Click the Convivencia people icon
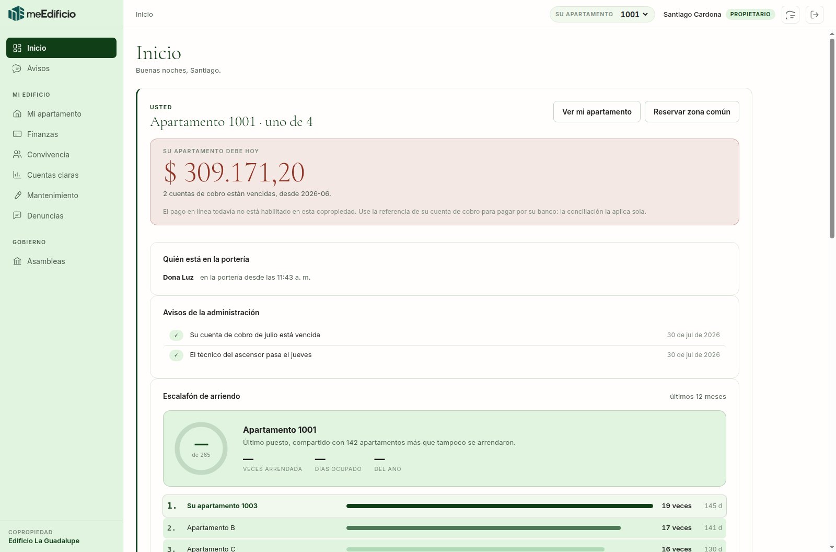Viewport: 836px width, 552px height. coord(17,155)
